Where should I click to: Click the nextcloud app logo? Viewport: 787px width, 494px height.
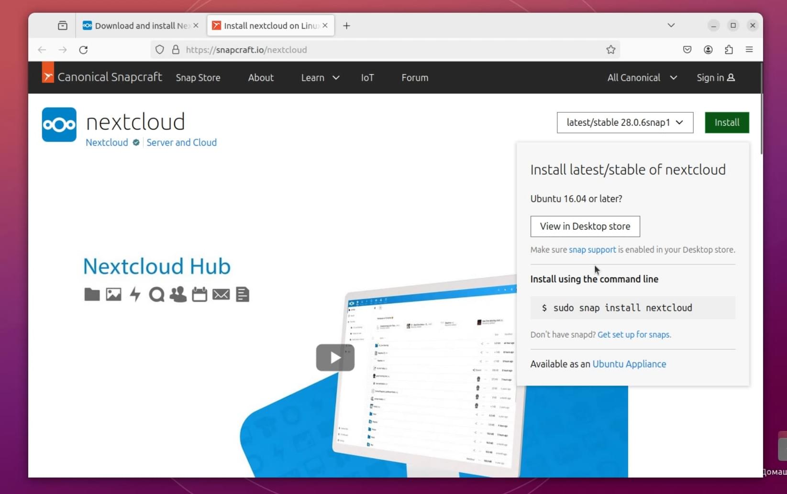[x=59, y=125]
